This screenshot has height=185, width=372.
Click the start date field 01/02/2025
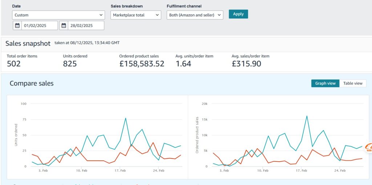pyautogui.click(x=39, y=25)
